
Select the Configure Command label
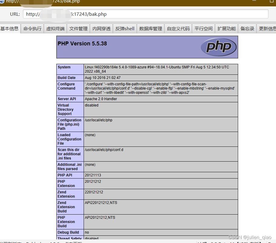(66, 86)
